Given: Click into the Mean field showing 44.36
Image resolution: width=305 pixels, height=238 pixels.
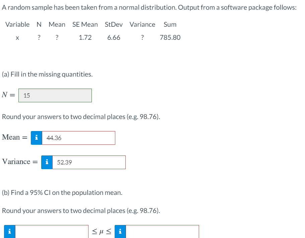Looking at the screenshot, I should [x=78, y=138].
